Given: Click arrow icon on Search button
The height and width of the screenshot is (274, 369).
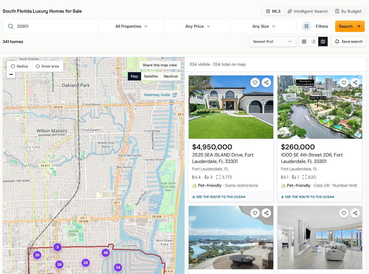Looking at the screenshot, I should click(x=359, y=26).
